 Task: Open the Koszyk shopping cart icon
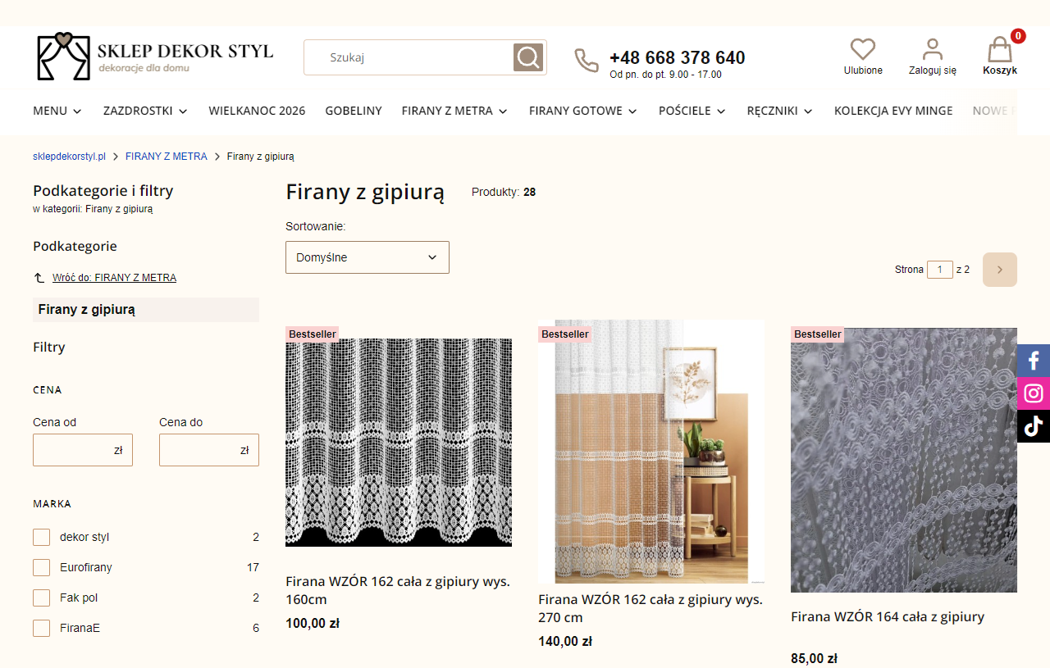(998, 51)
